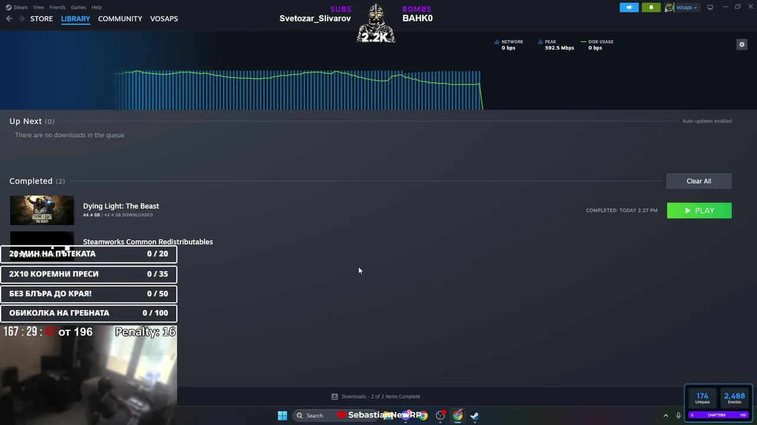This screenshot has width=757, height=425.
Task: Play Dying Light: The Beast
Action: (x=699, y=211)
